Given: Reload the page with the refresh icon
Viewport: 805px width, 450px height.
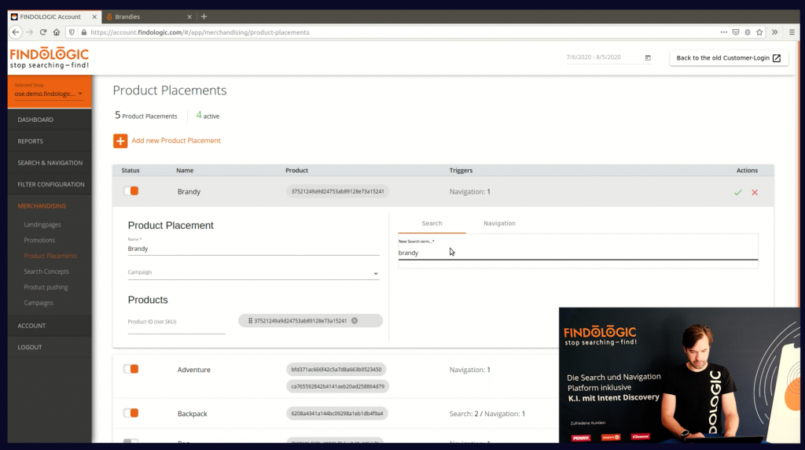Looking at the screenshot, I should point(43,31).
